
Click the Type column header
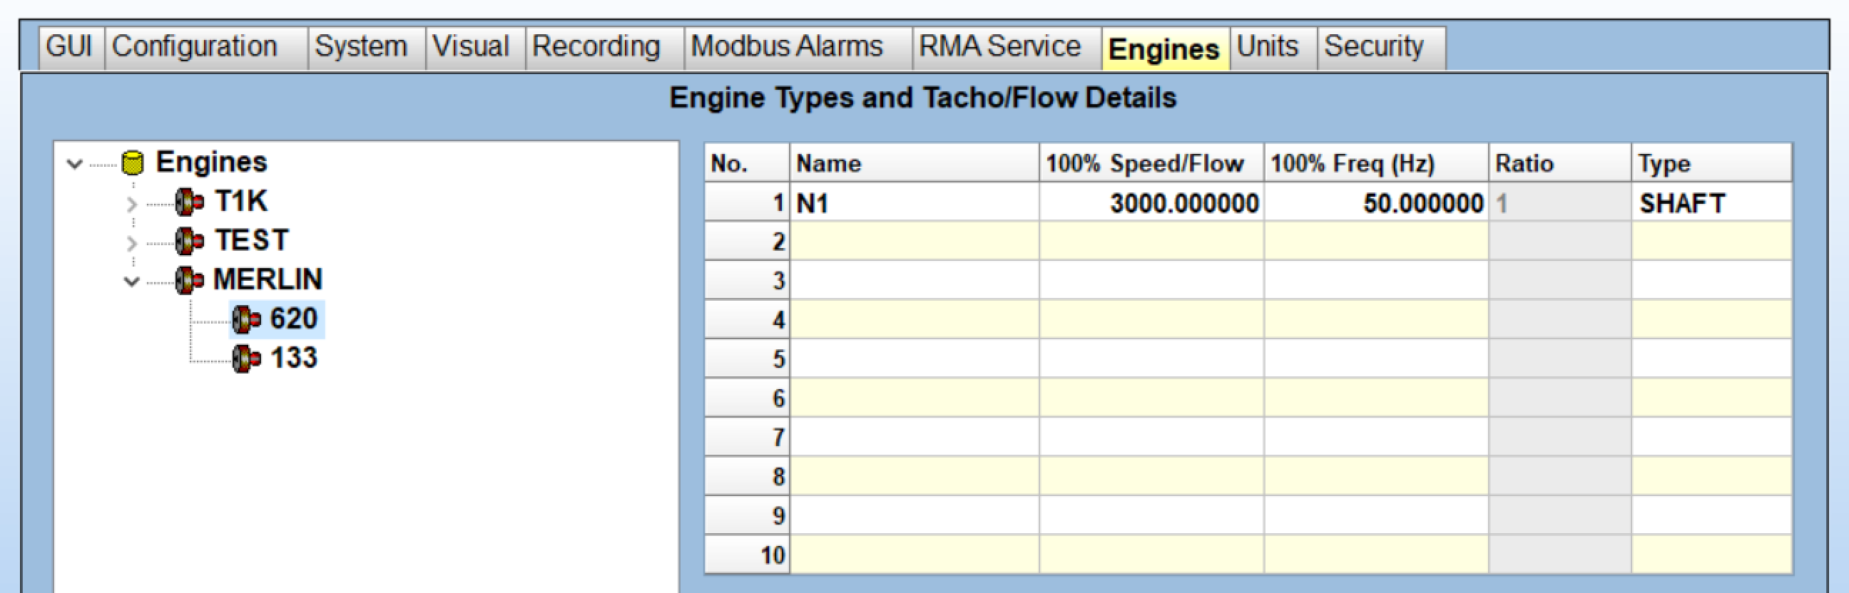click(1711, 163)
